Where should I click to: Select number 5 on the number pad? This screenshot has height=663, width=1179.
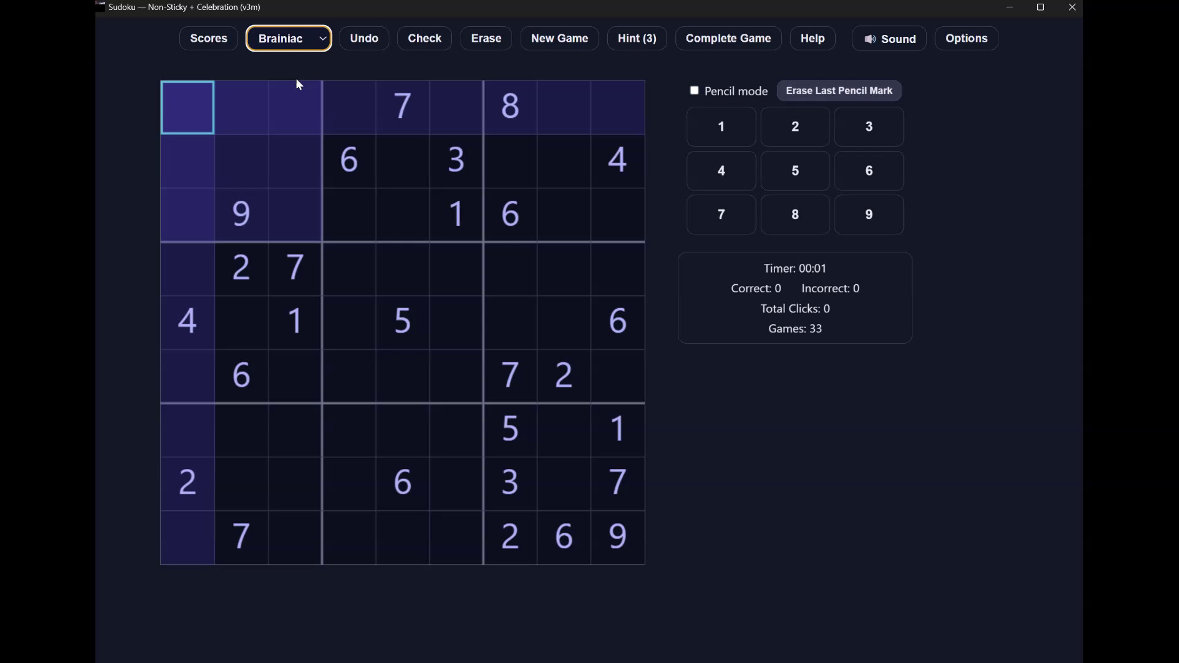[795, 171]
